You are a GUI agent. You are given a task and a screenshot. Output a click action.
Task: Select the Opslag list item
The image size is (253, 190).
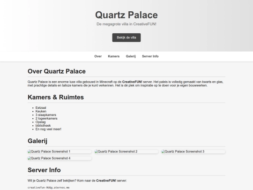coord(40,122)
